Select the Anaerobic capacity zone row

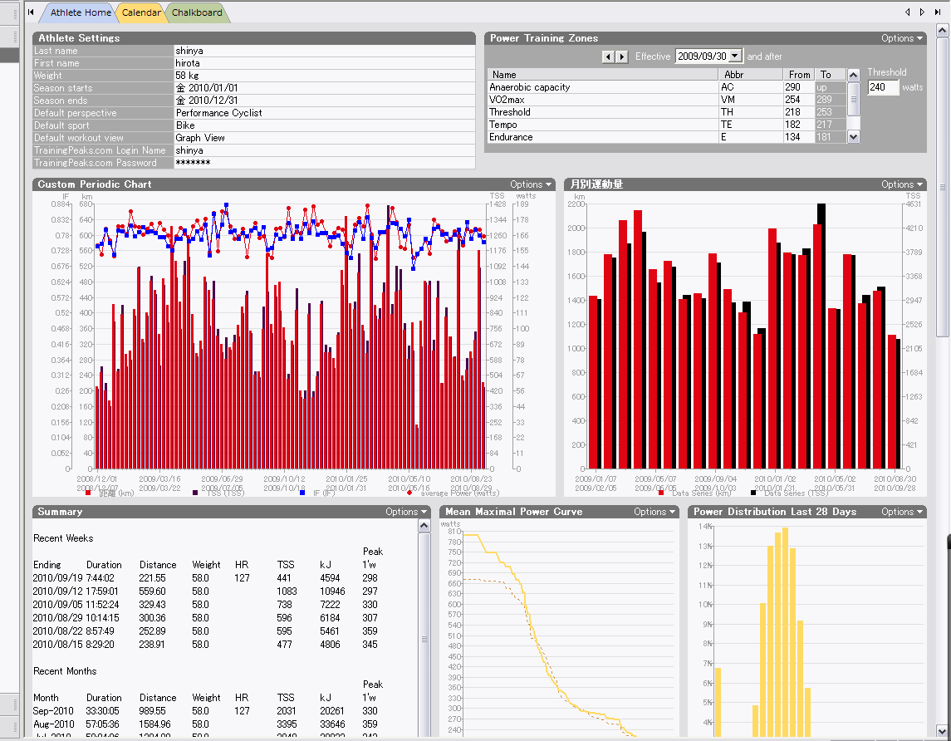667,87
